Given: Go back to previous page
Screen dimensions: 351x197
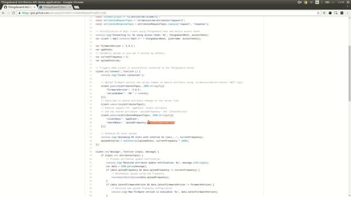Looking at the screenshot, I should tap(3, 13).
